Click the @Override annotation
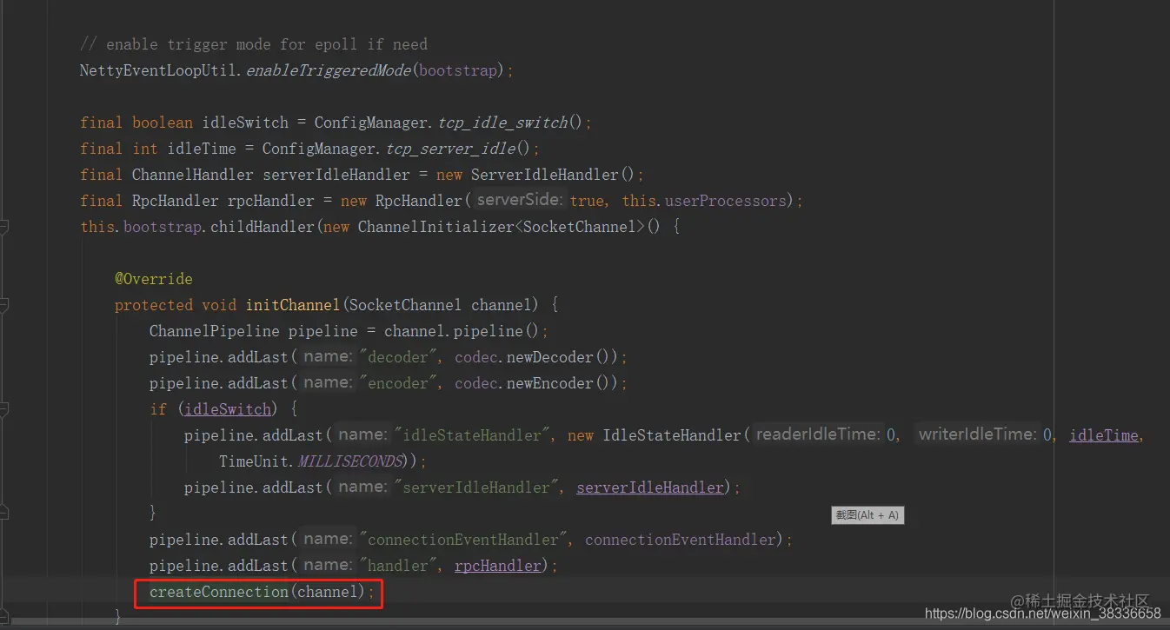 154,279
